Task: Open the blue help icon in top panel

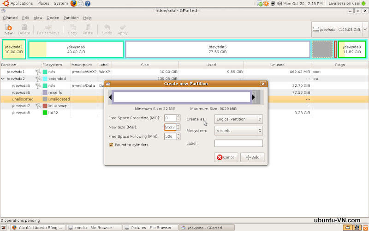Action: click(88, 4)
